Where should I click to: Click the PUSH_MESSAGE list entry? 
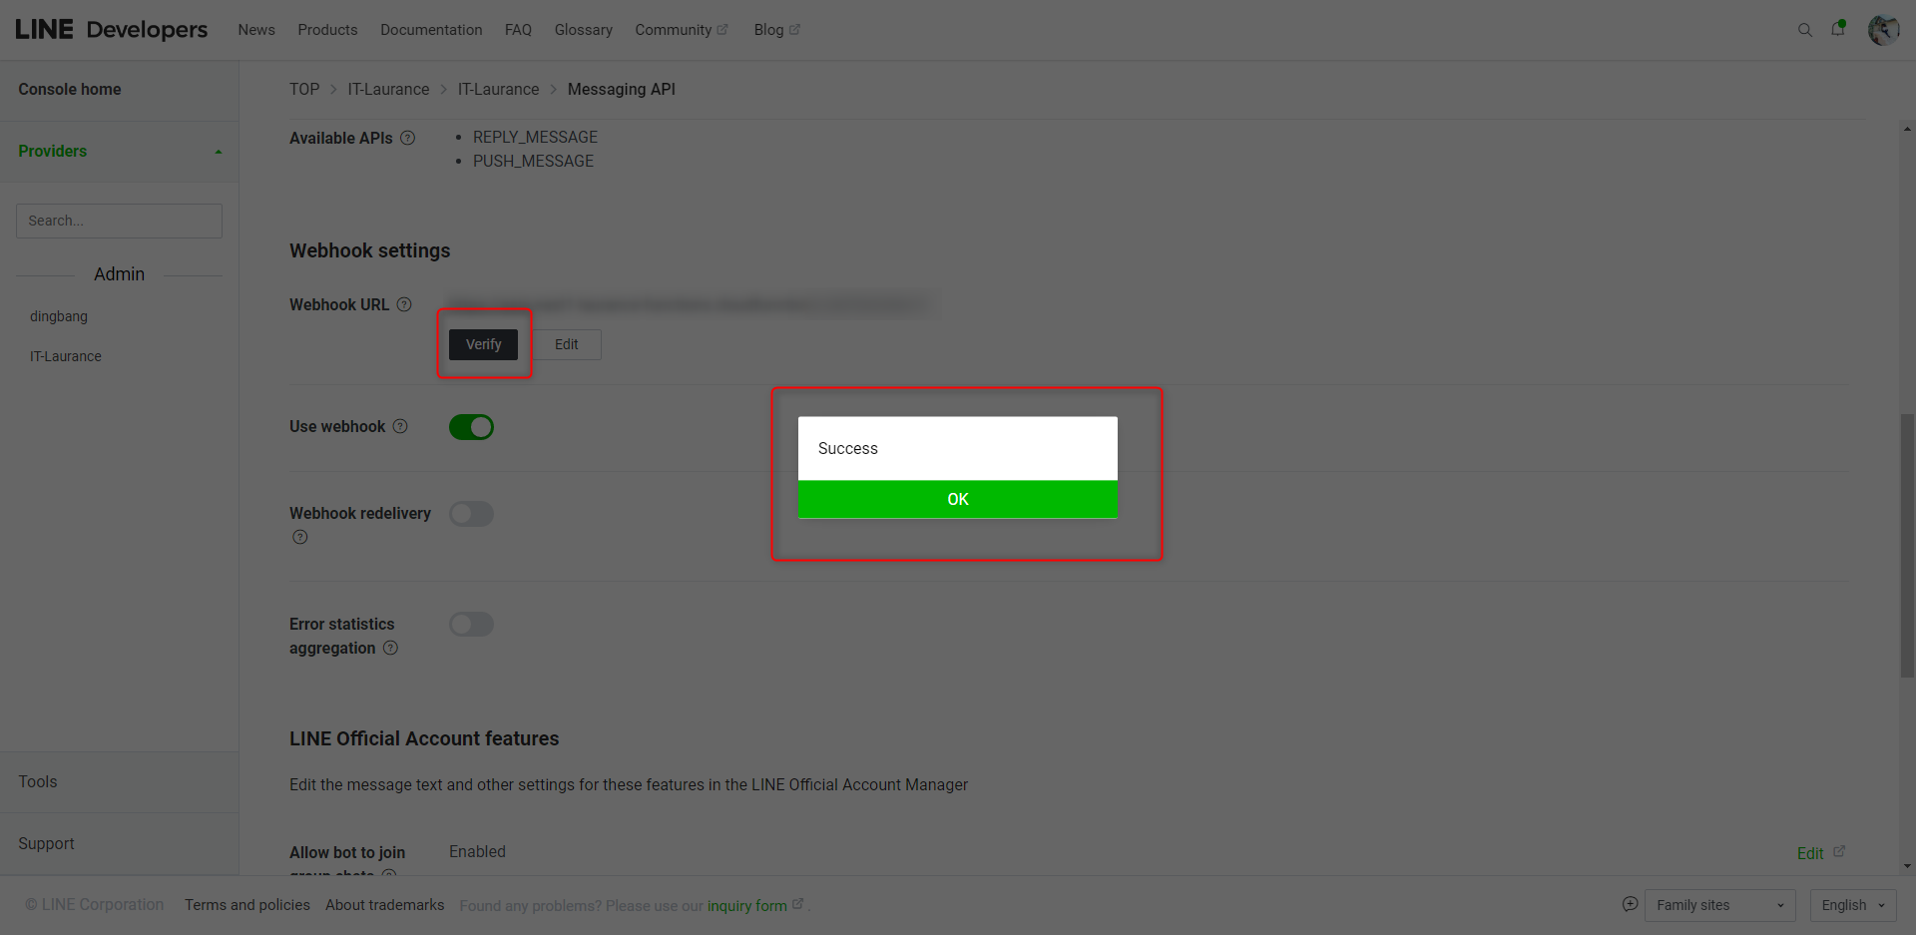point(533,161)
